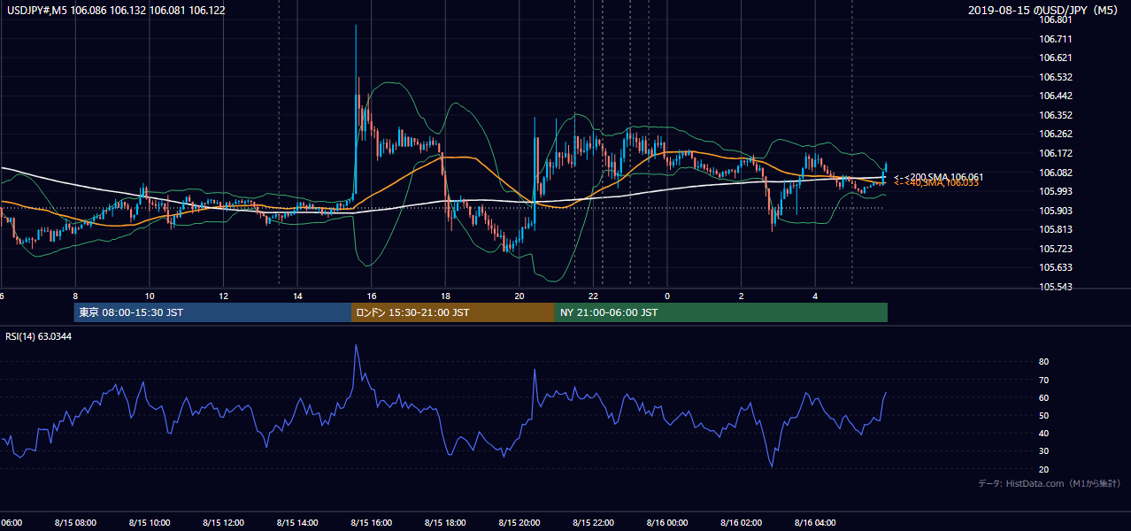Click price axis value 106.711
Screen dimensions: 1131x531
coord(1057,39)
